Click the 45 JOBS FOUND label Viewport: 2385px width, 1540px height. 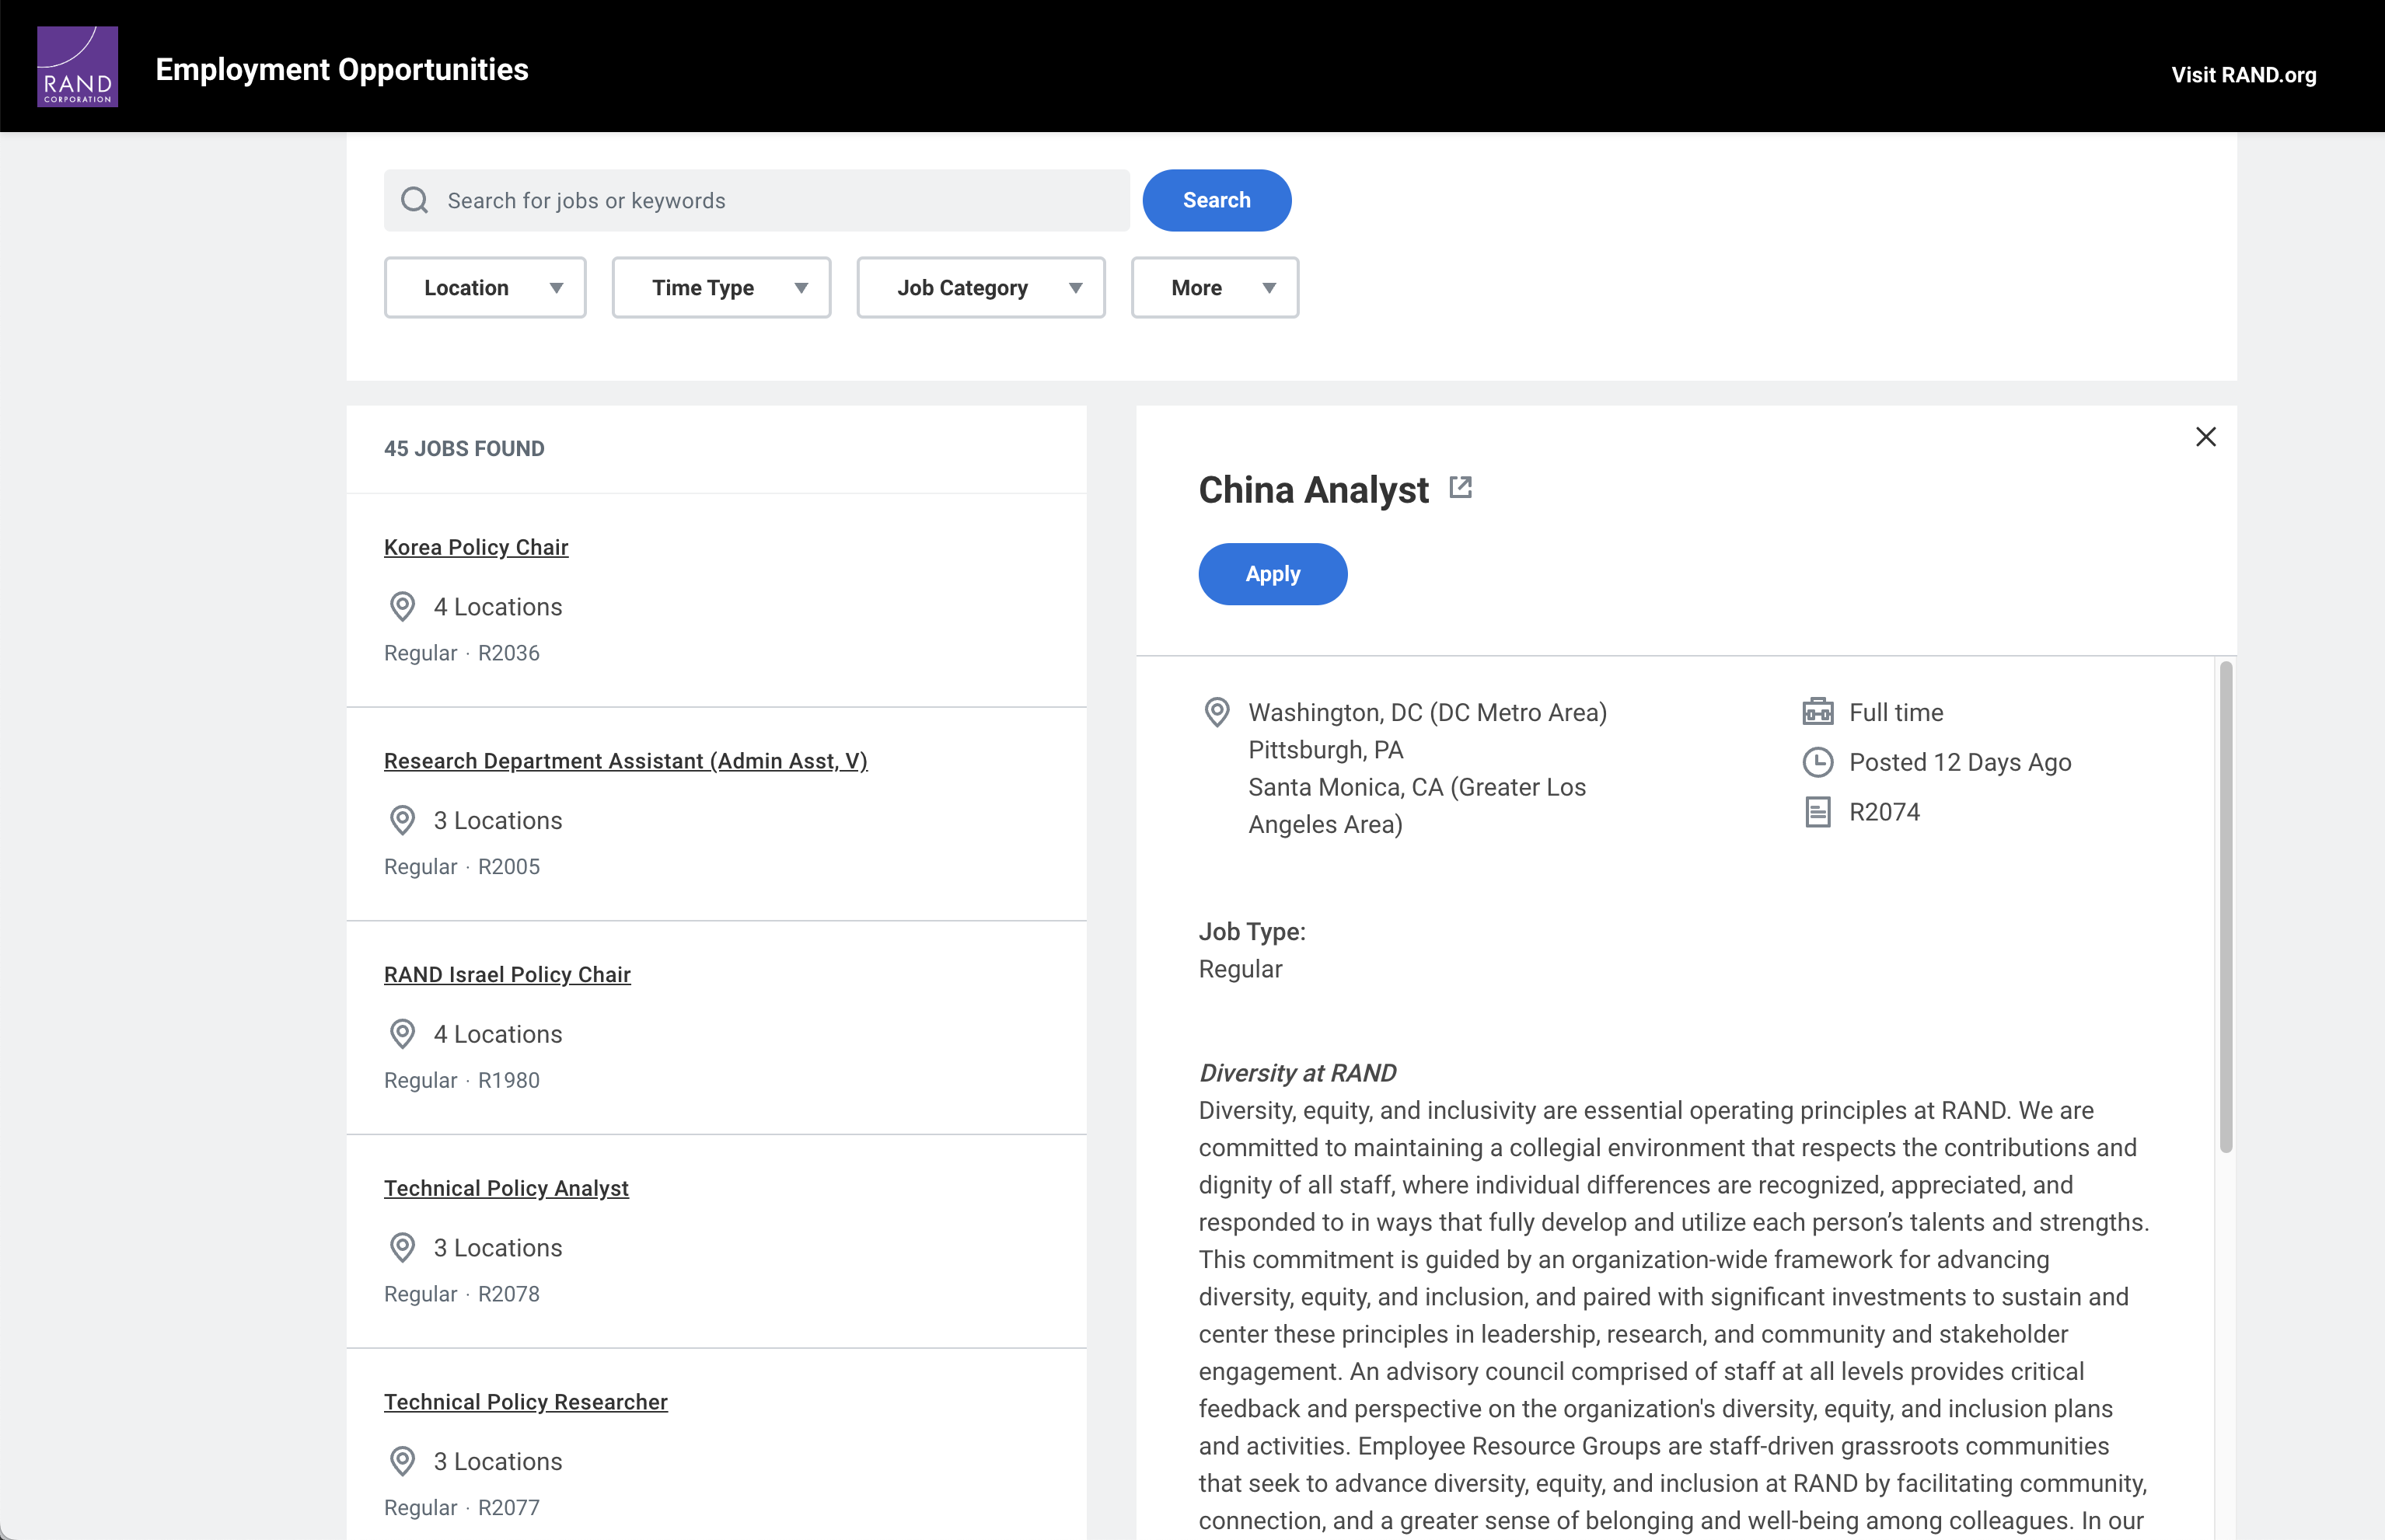464,449
